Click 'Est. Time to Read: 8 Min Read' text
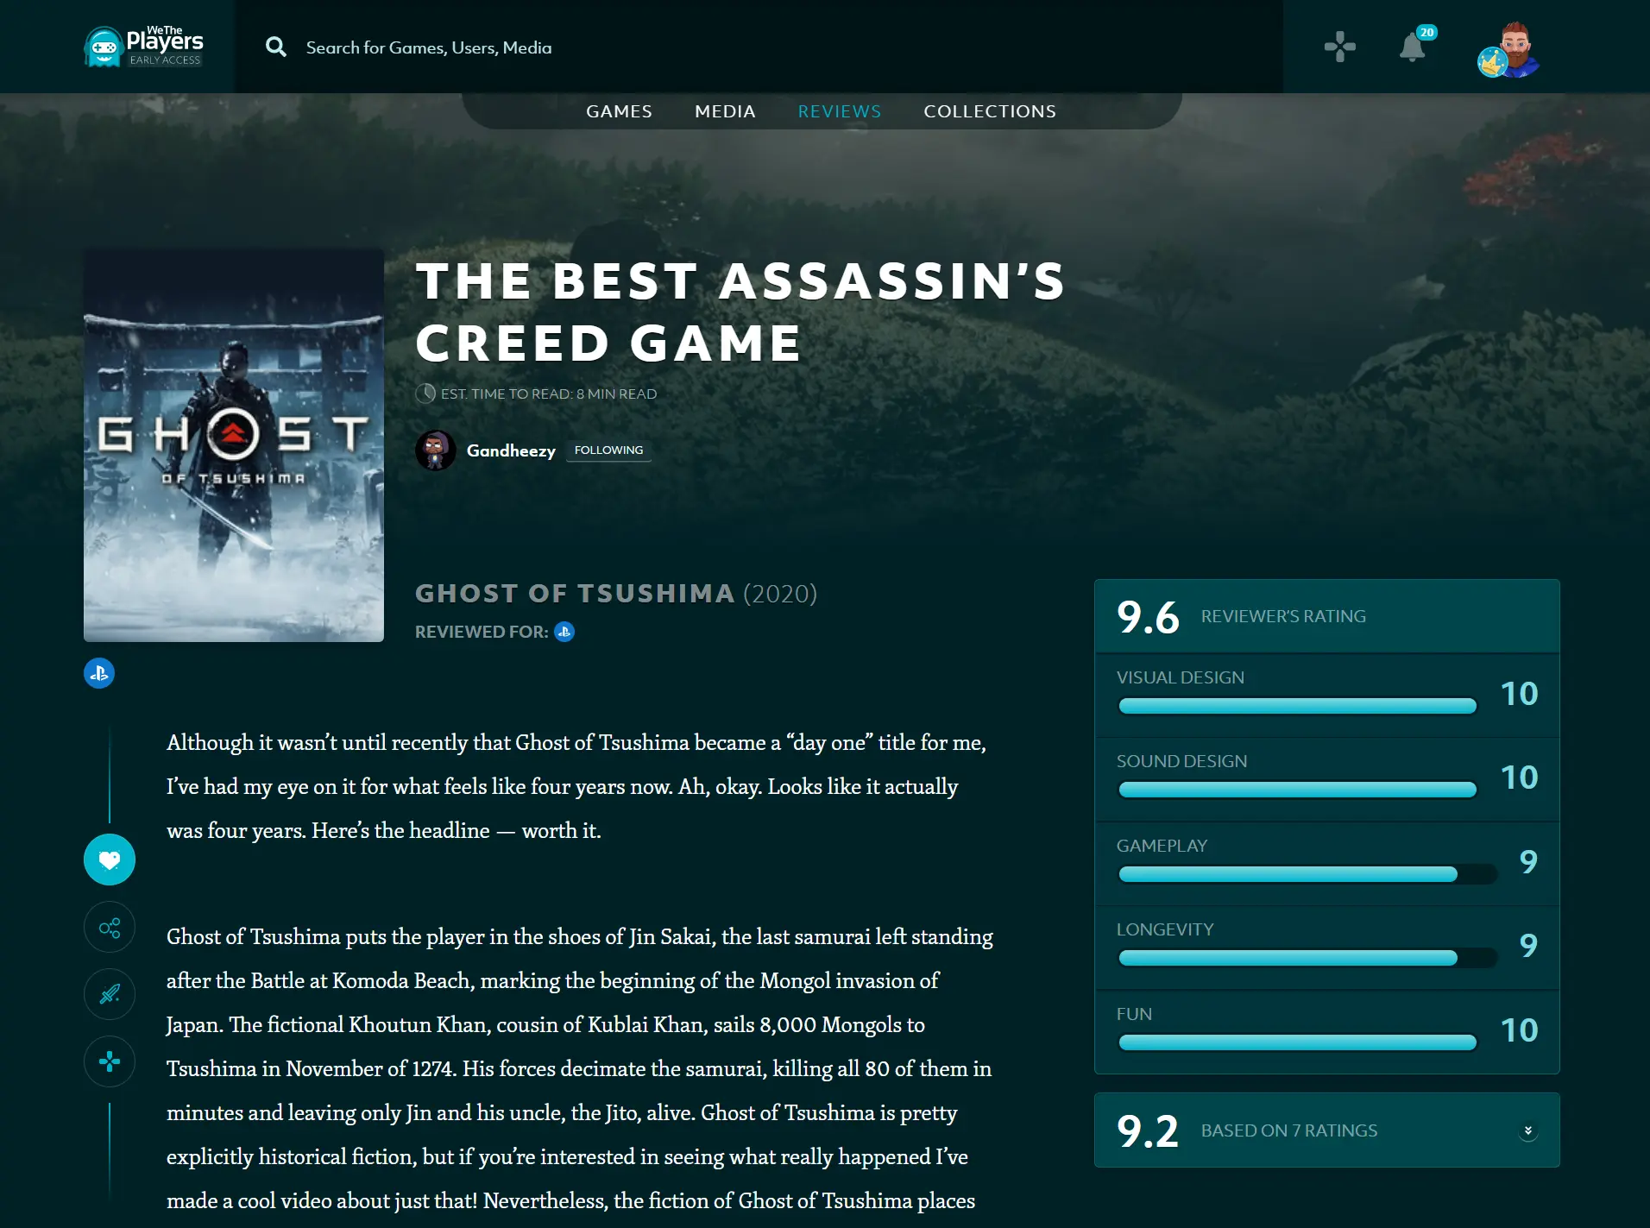Image resolution: width=1650 pixels, height=1228 pixels. pyautogui.click(x=549, y=394)
